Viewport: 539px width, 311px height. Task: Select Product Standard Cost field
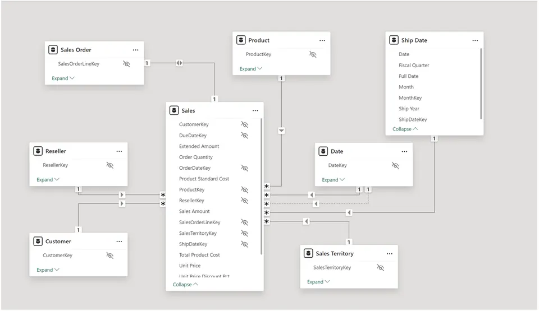(204, 179)
